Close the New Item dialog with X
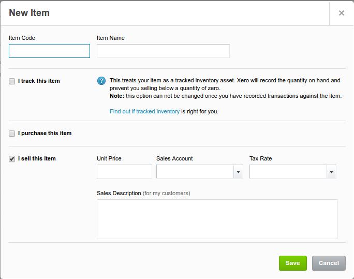 tap(342, 13)
